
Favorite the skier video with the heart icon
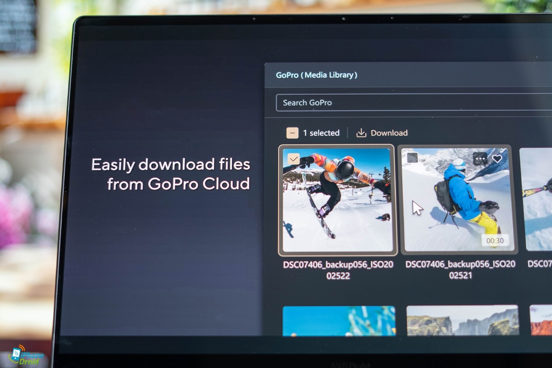(x=497, y=159)
